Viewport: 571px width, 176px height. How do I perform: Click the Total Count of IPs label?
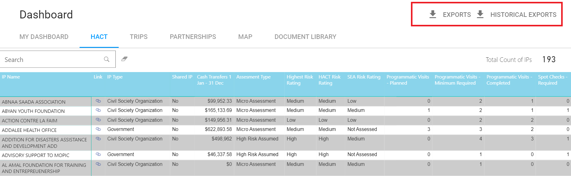click(x=509, y=60)
